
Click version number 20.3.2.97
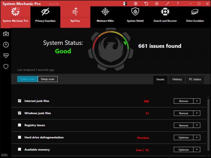click(x=54, y=4)
